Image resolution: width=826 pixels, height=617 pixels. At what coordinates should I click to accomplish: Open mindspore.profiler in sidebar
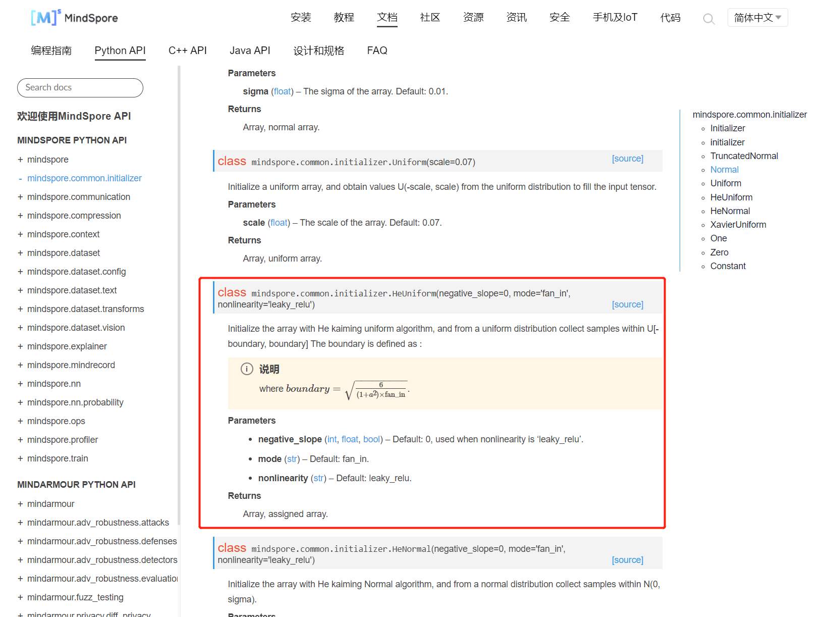63,440
